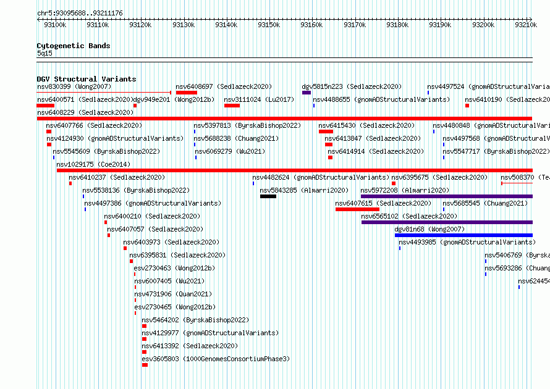Open the nsv830399 (Wong2007) variant label
Image resolution: width=550 pixels, height=389 pixels.
click(x=74, y=86)
